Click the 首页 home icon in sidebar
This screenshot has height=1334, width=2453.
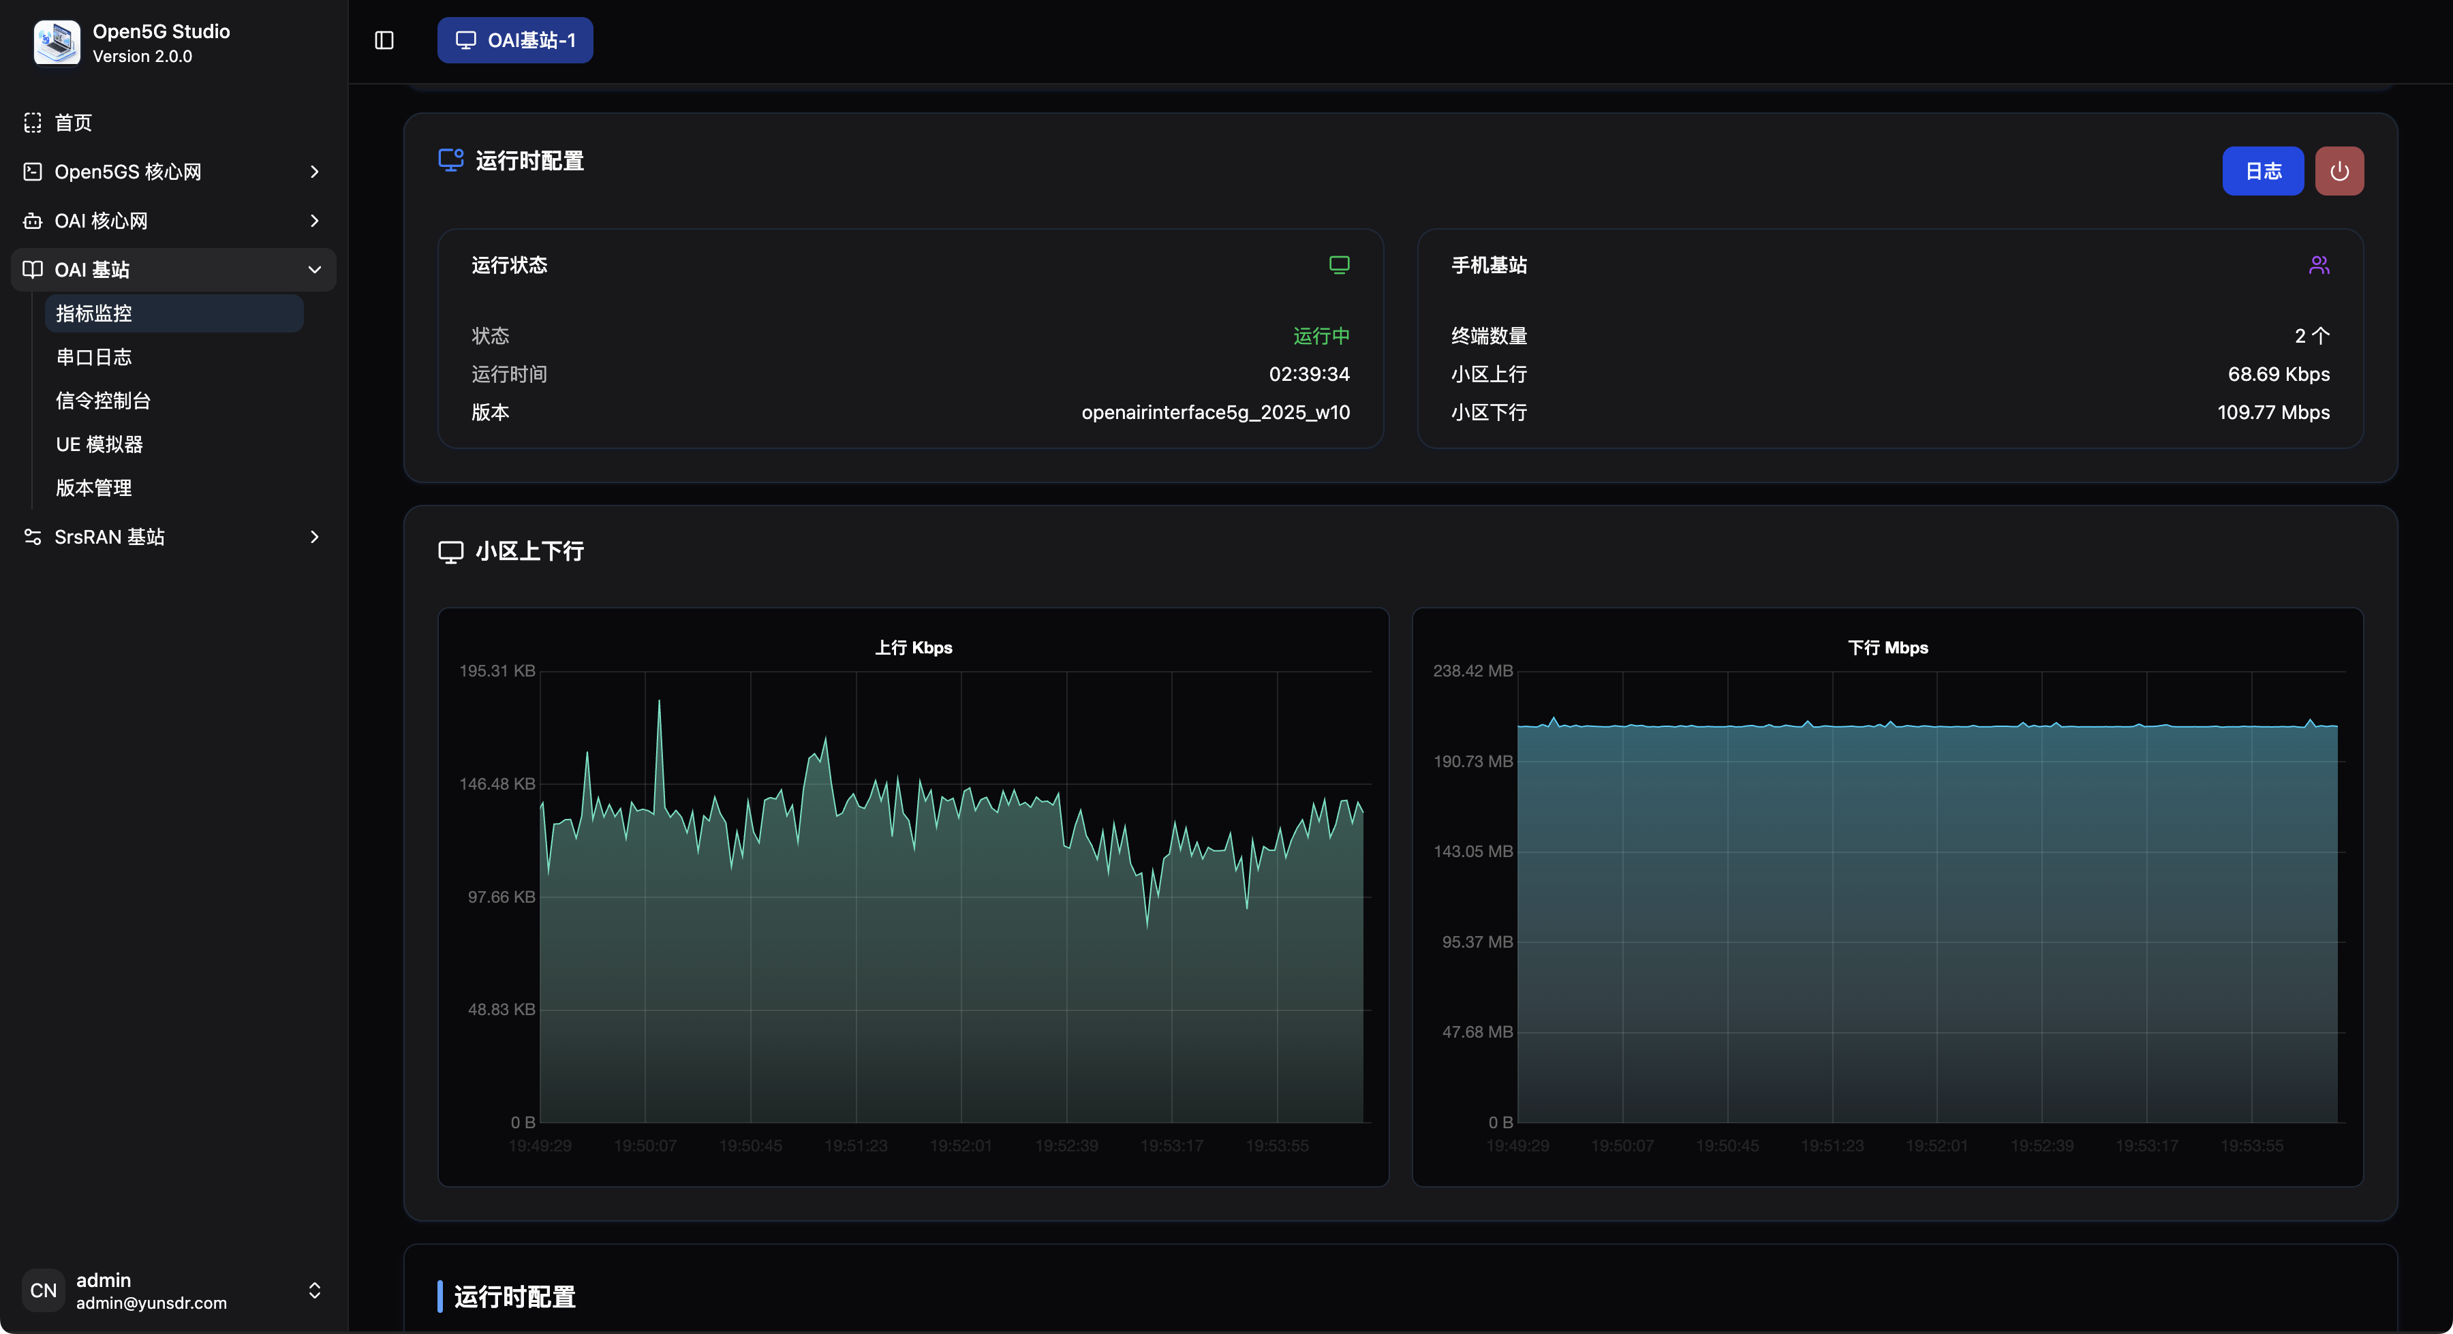(x=33, y=123)
